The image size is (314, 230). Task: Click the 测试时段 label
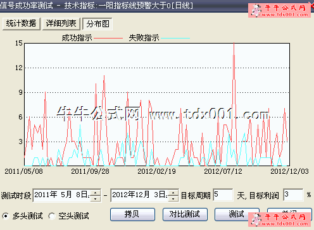tap(16, 196)
